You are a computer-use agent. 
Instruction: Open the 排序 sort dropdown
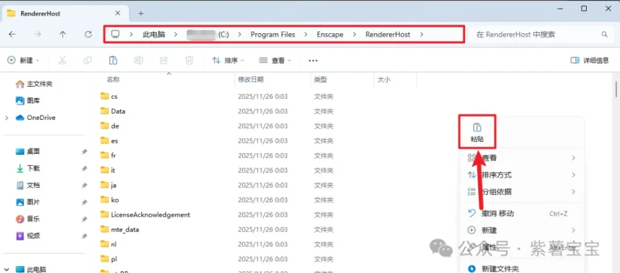(x=228, y=61)
